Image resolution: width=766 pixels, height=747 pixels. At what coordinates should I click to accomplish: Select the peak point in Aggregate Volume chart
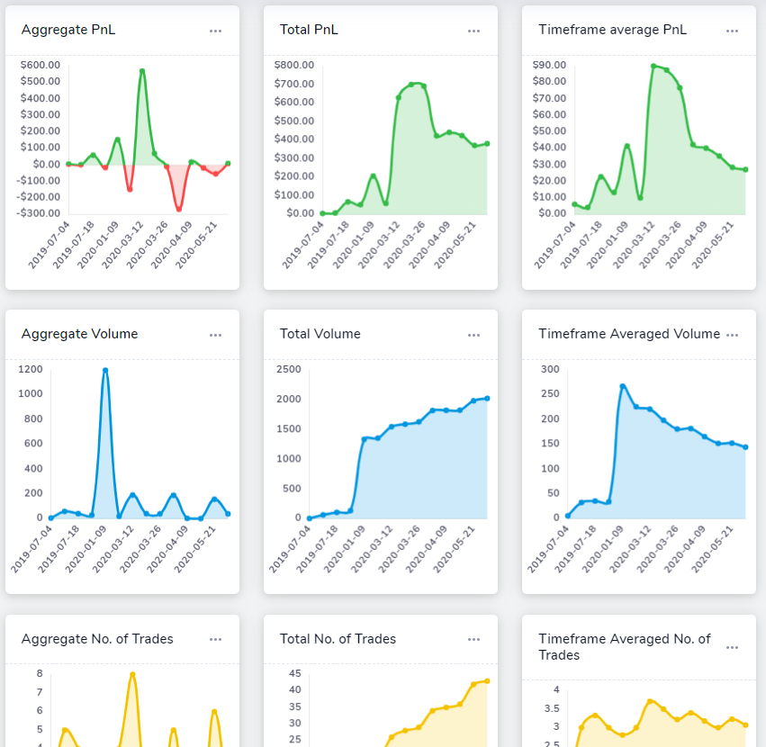click(x=105, y=370)
